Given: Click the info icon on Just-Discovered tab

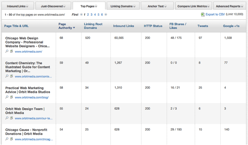Looking at the screenshot, I should tap(64, 6).
